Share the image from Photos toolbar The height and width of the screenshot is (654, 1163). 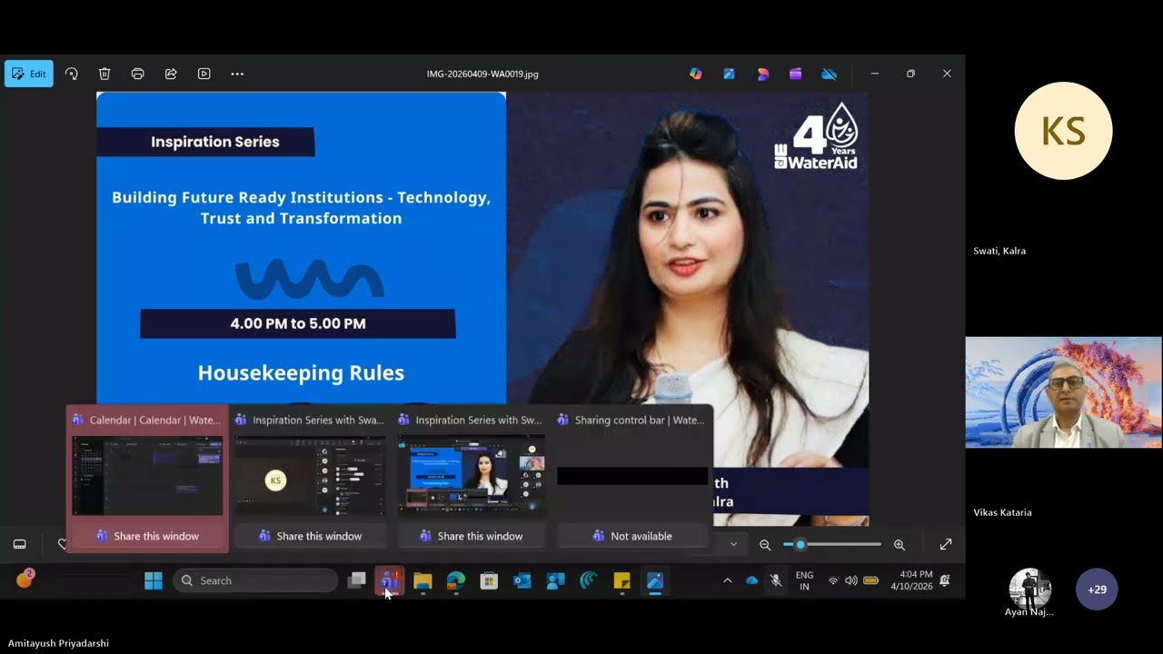tap(171, 74)
